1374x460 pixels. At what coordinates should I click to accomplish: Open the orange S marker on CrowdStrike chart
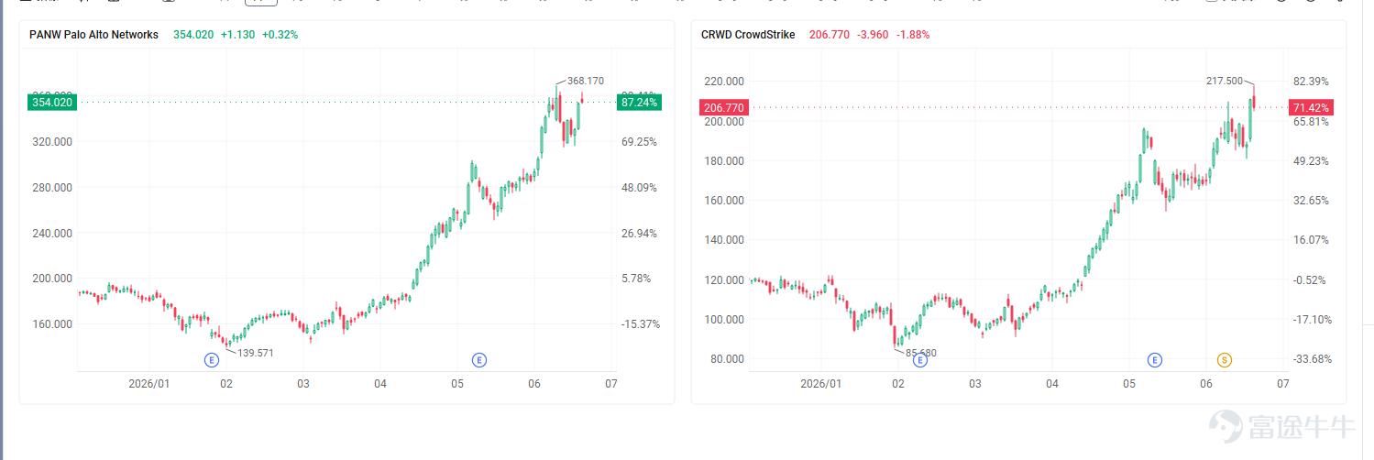point(1224,360)
